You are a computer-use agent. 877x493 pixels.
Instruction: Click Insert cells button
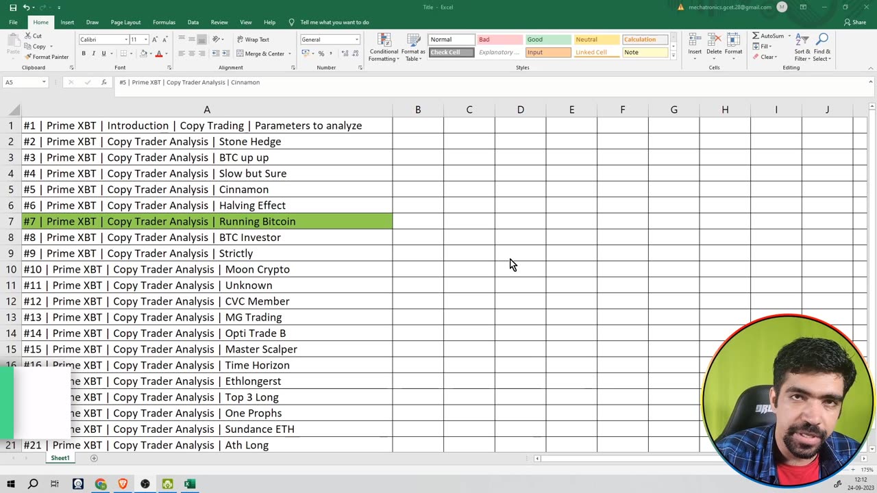pos(695,45)
